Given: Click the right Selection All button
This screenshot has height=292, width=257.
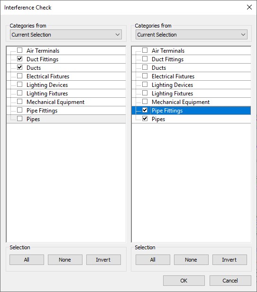Looking at the screenshot, I should pyautogui.click(x=153, y=260).
